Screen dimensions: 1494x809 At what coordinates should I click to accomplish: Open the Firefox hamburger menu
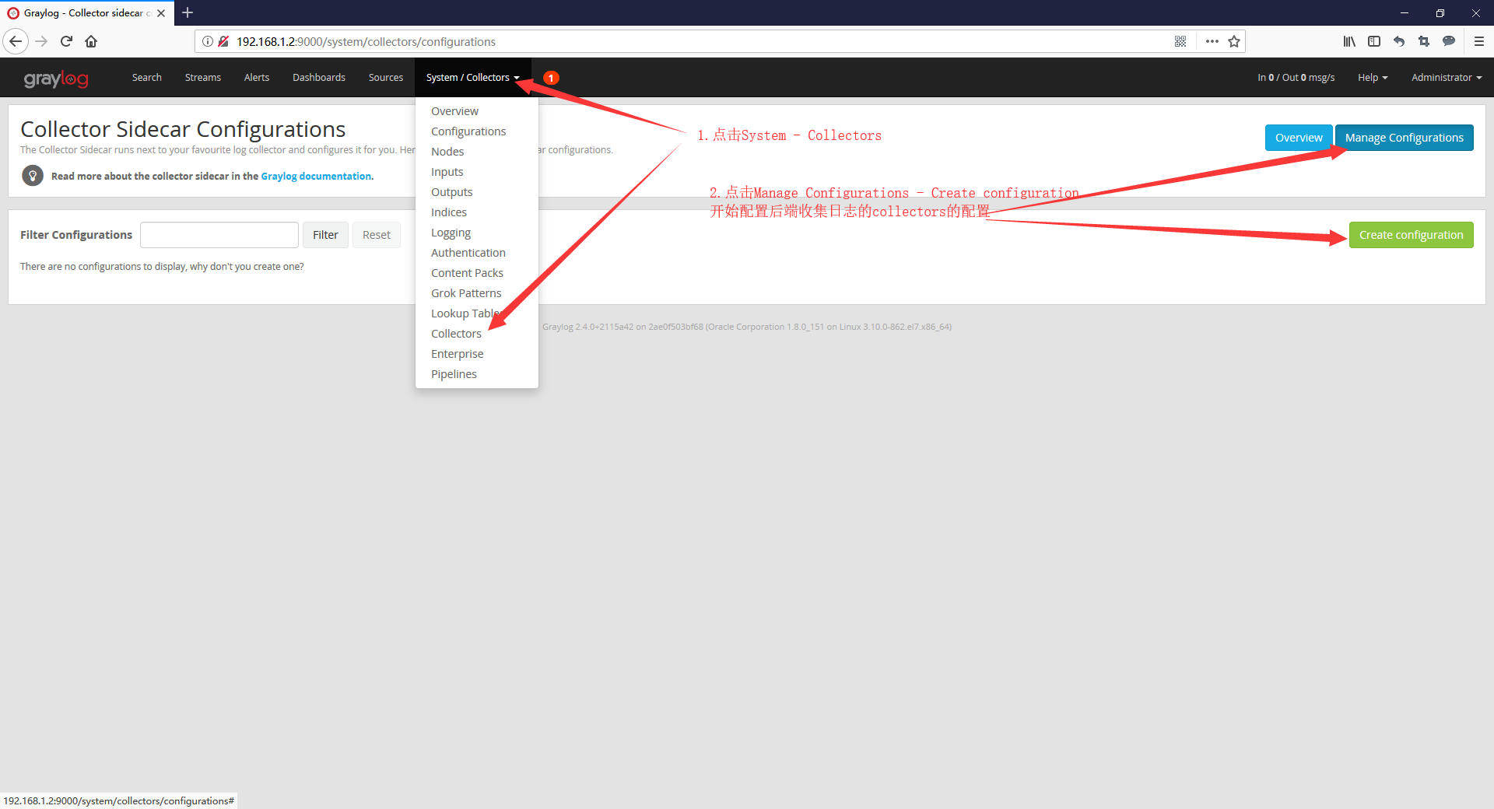point(1479,41)
